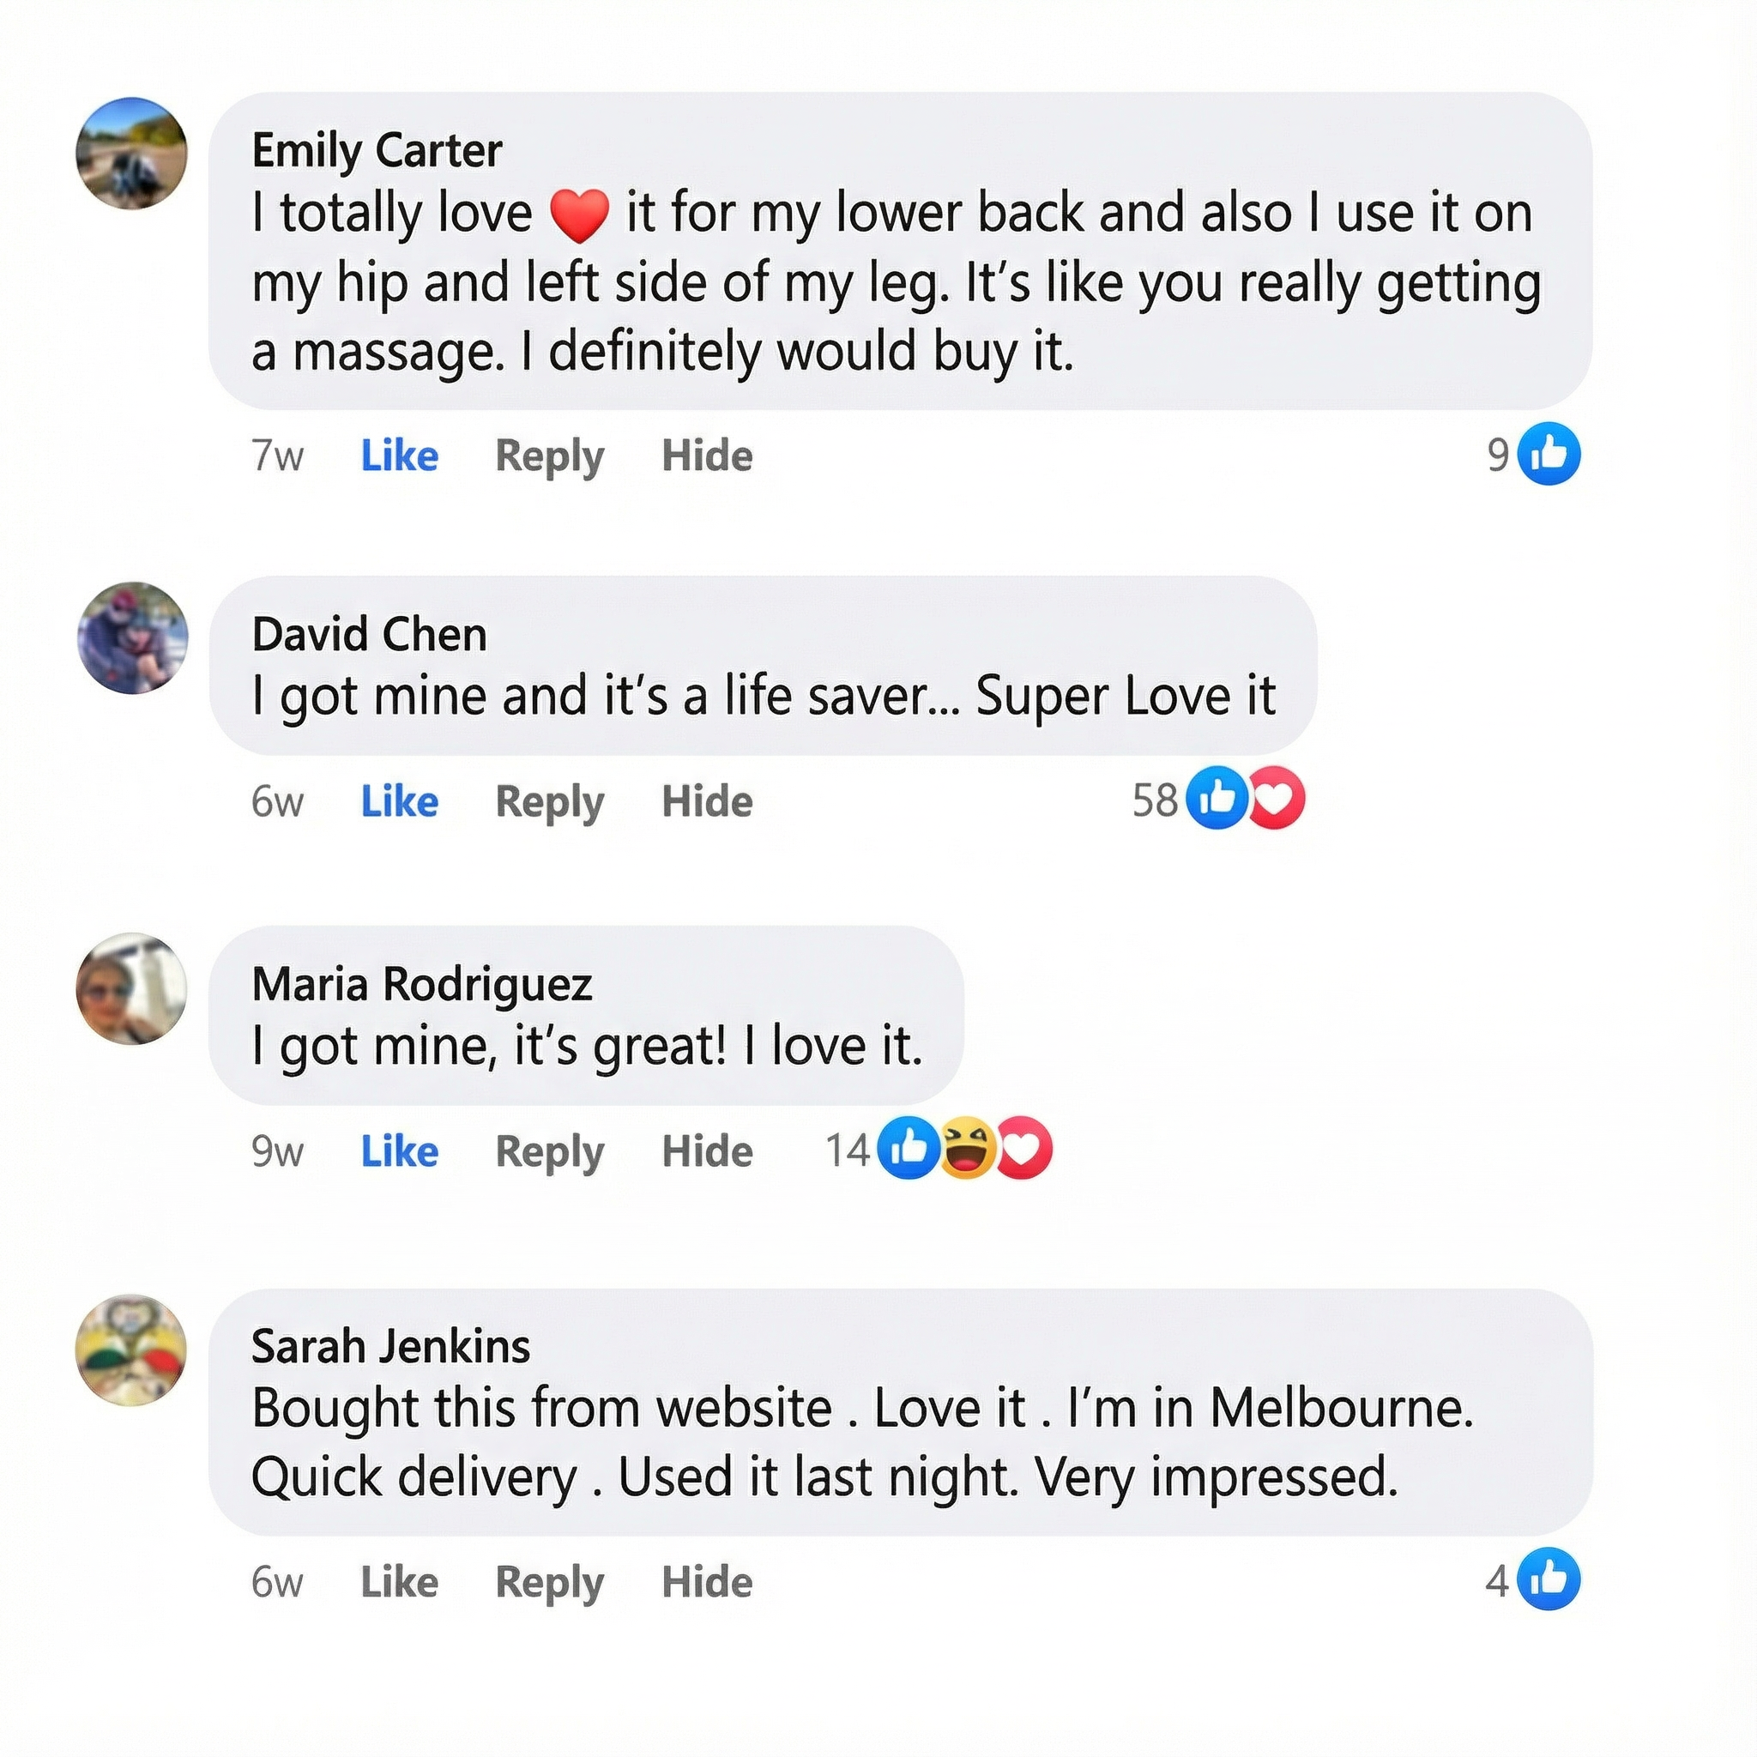The width and height of the screenshot is (1757, 1757).
Task: Click the laughing emoji reaction on Maria's comment
Action: point(966,1150)
